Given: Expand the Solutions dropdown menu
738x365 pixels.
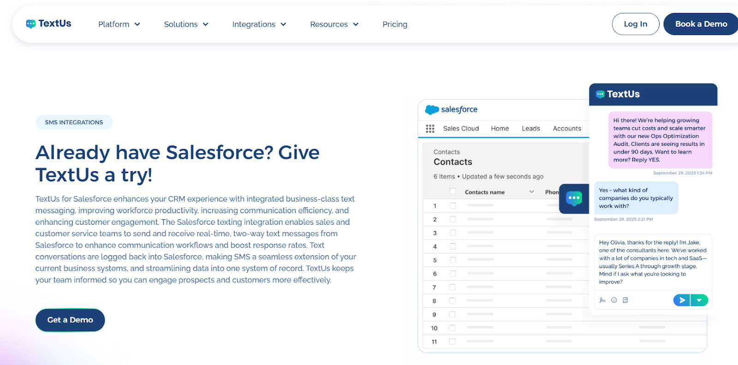Looking at the screenshot, I should coord(186,24).
